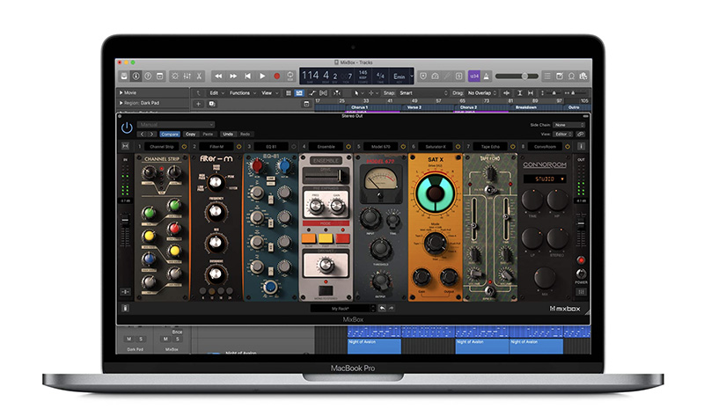Open the View Editor dropdown
Image resolution: width=704 pixels, height=416 pixels.
click(563, 134)
